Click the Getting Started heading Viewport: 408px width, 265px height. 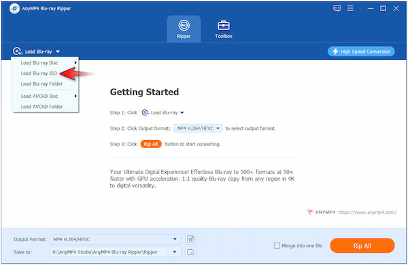(x=144, y=92)
